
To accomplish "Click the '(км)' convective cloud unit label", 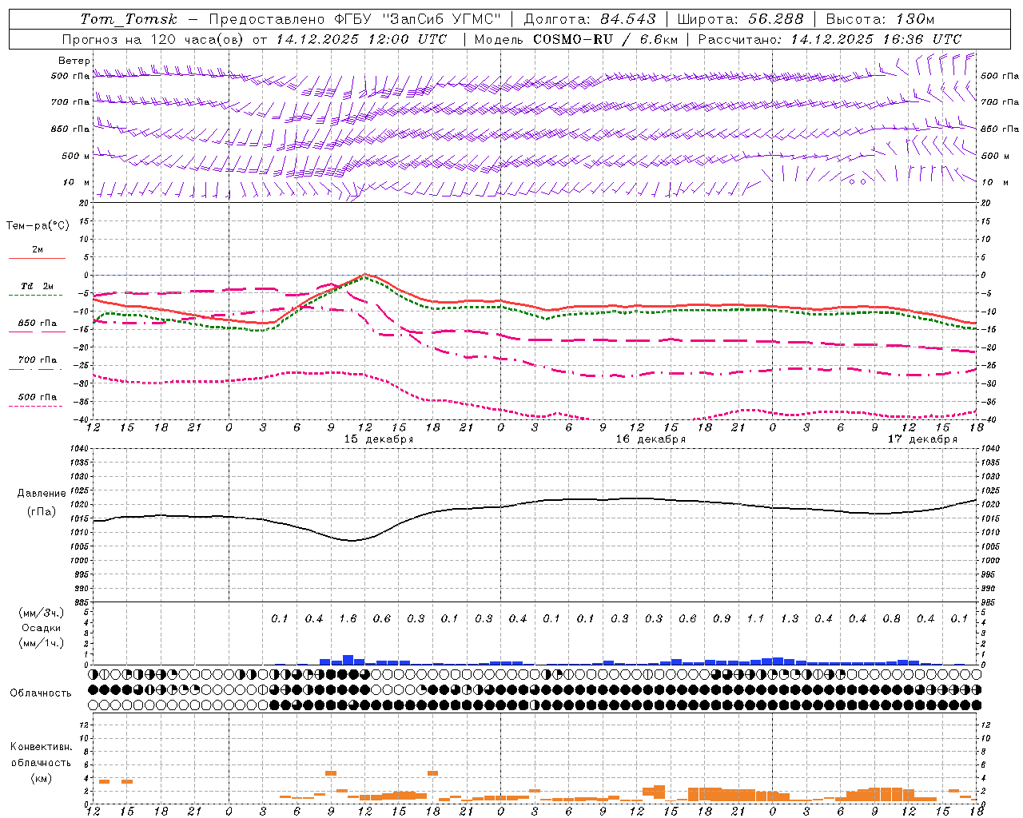I will 42,778.
